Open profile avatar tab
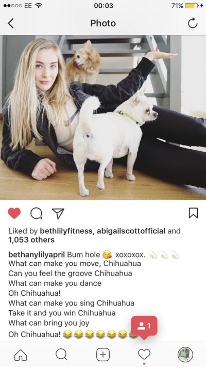Screen dimensions: 206x367 point(185,355)
